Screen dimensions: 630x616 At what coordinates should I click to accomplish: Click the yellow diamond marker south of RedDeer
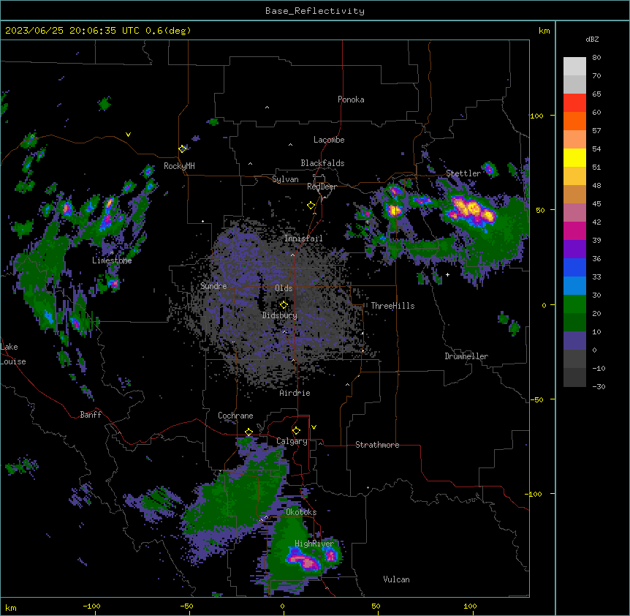pos(311,206)
